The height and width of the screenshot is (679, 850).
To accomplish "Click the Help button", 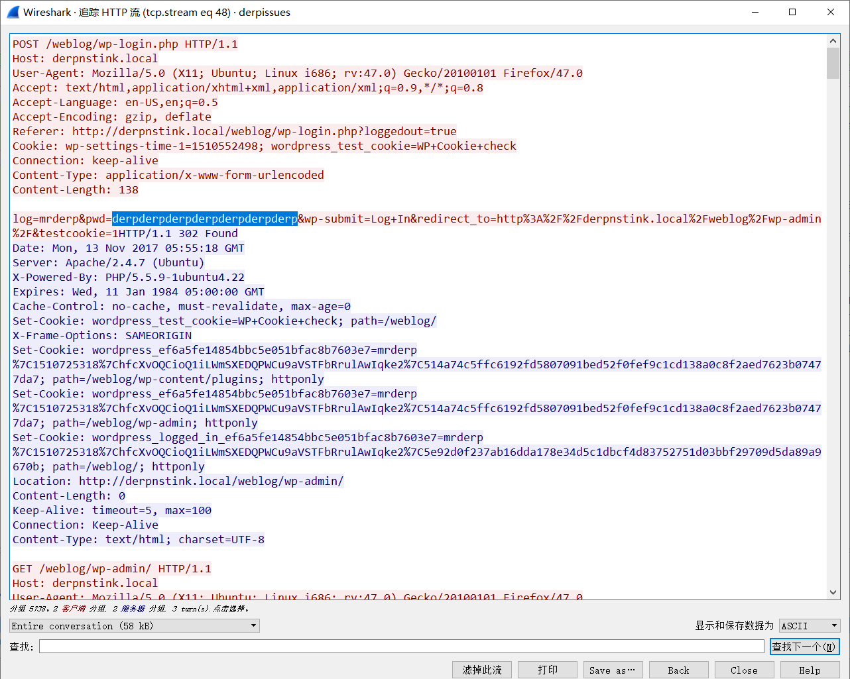I will tap(810, 670).
